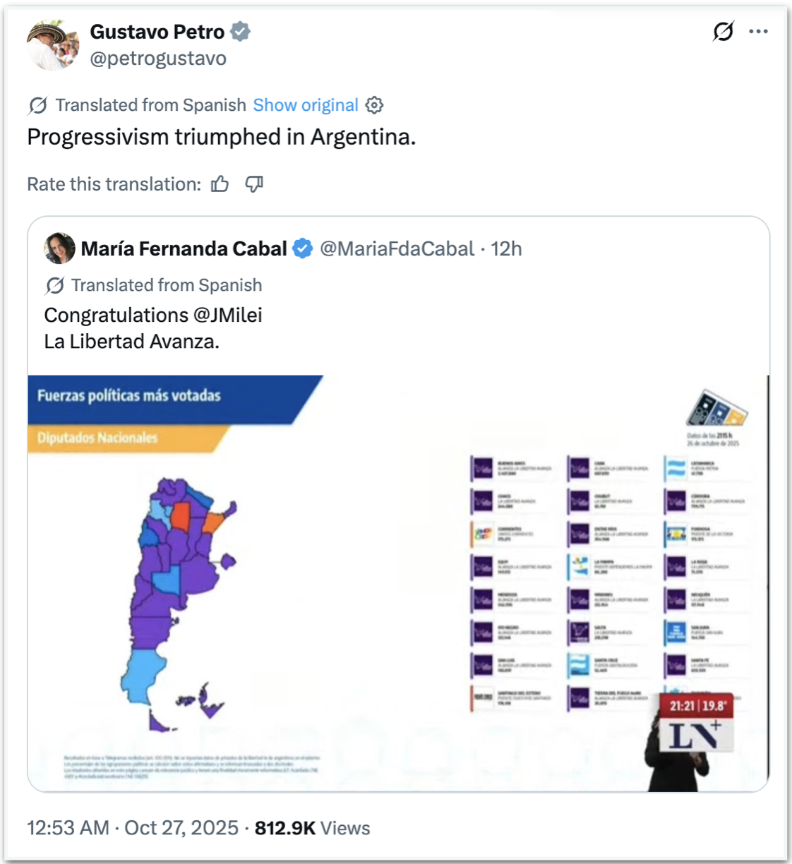Viewport: 792px width, 864px height.
Task: Show original Spanish text
Action: (306, 105)
